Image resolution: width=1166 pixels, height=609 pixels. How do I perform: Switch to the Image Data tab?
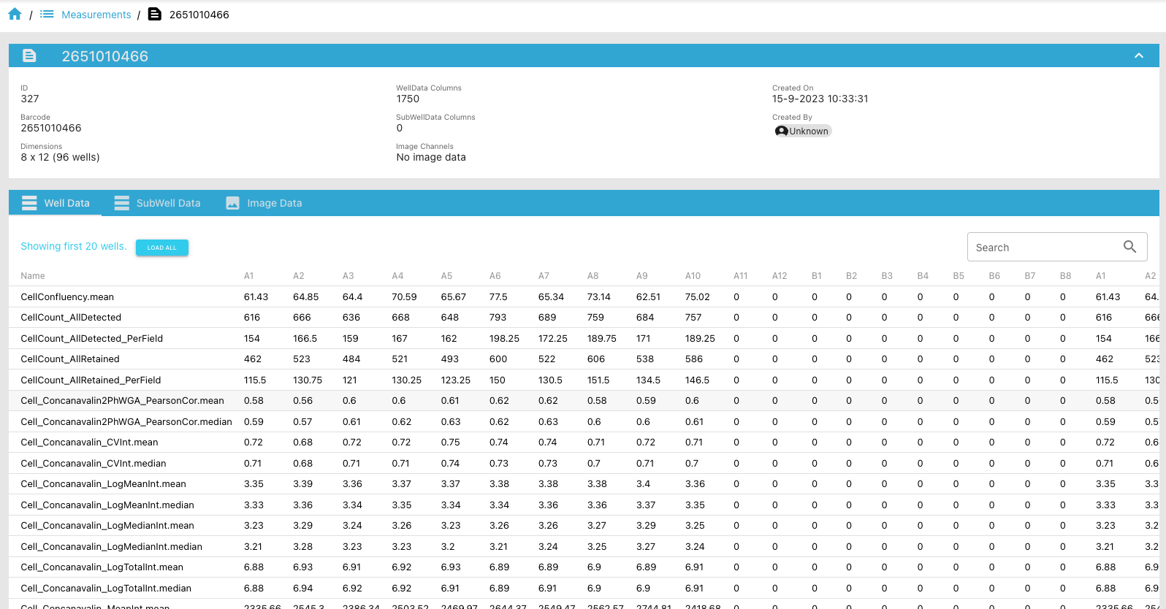click(x=274, y=203)
